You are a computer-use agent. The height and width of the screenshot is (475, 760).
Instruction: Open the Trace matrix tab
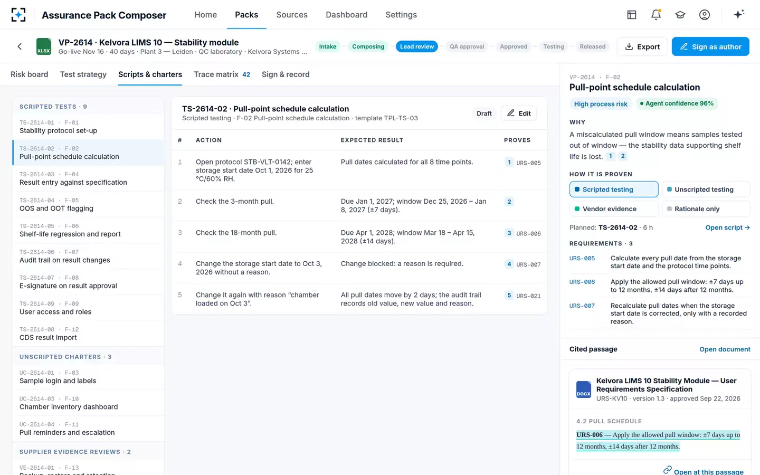click(x=222, y=74)
